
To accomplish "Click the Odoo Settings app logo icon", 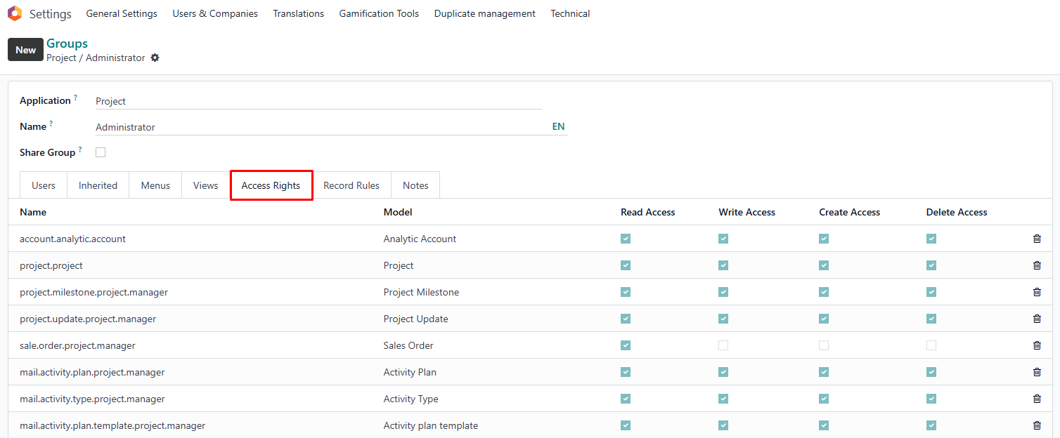I will pos(15,13).
